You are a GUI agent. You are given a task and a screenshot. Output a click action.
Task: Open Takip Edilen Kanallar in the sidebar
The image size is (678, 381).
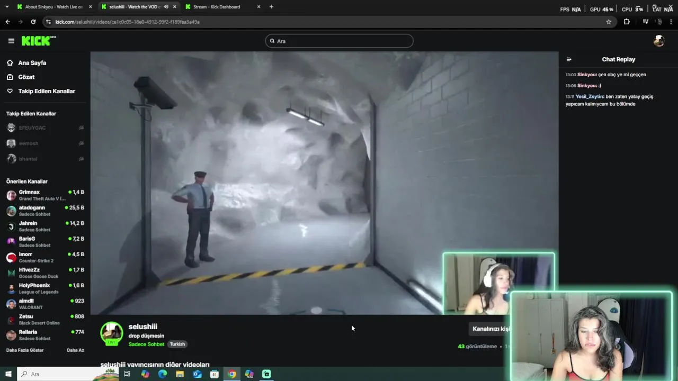[47, 91]
